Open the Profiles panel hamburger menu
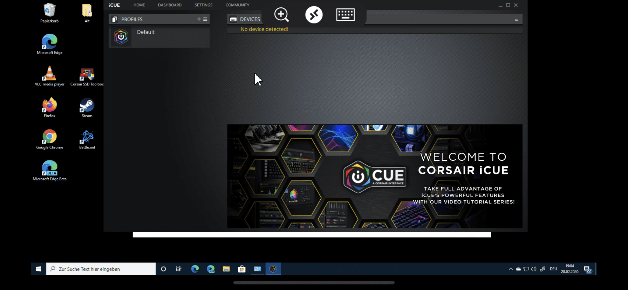 point(205,19)
